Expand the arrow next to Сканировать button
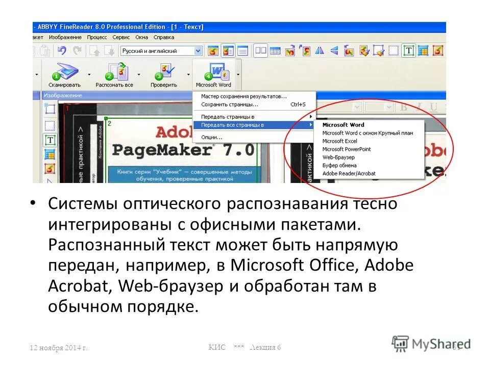The image size is (490, 367). [89, 74]
